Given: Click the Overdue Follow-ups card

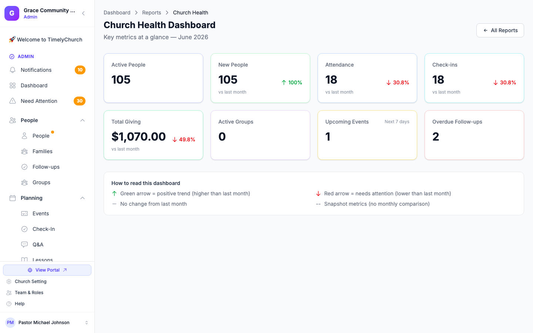Looking at the screenshot, I should [474, 135].
